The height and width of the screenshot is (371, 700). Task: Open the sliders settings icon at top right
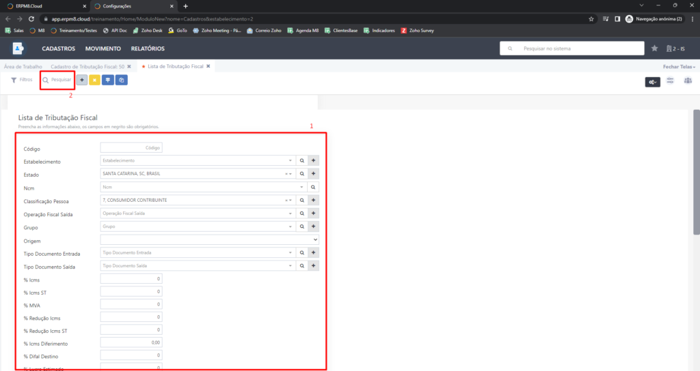coord(670,81)
